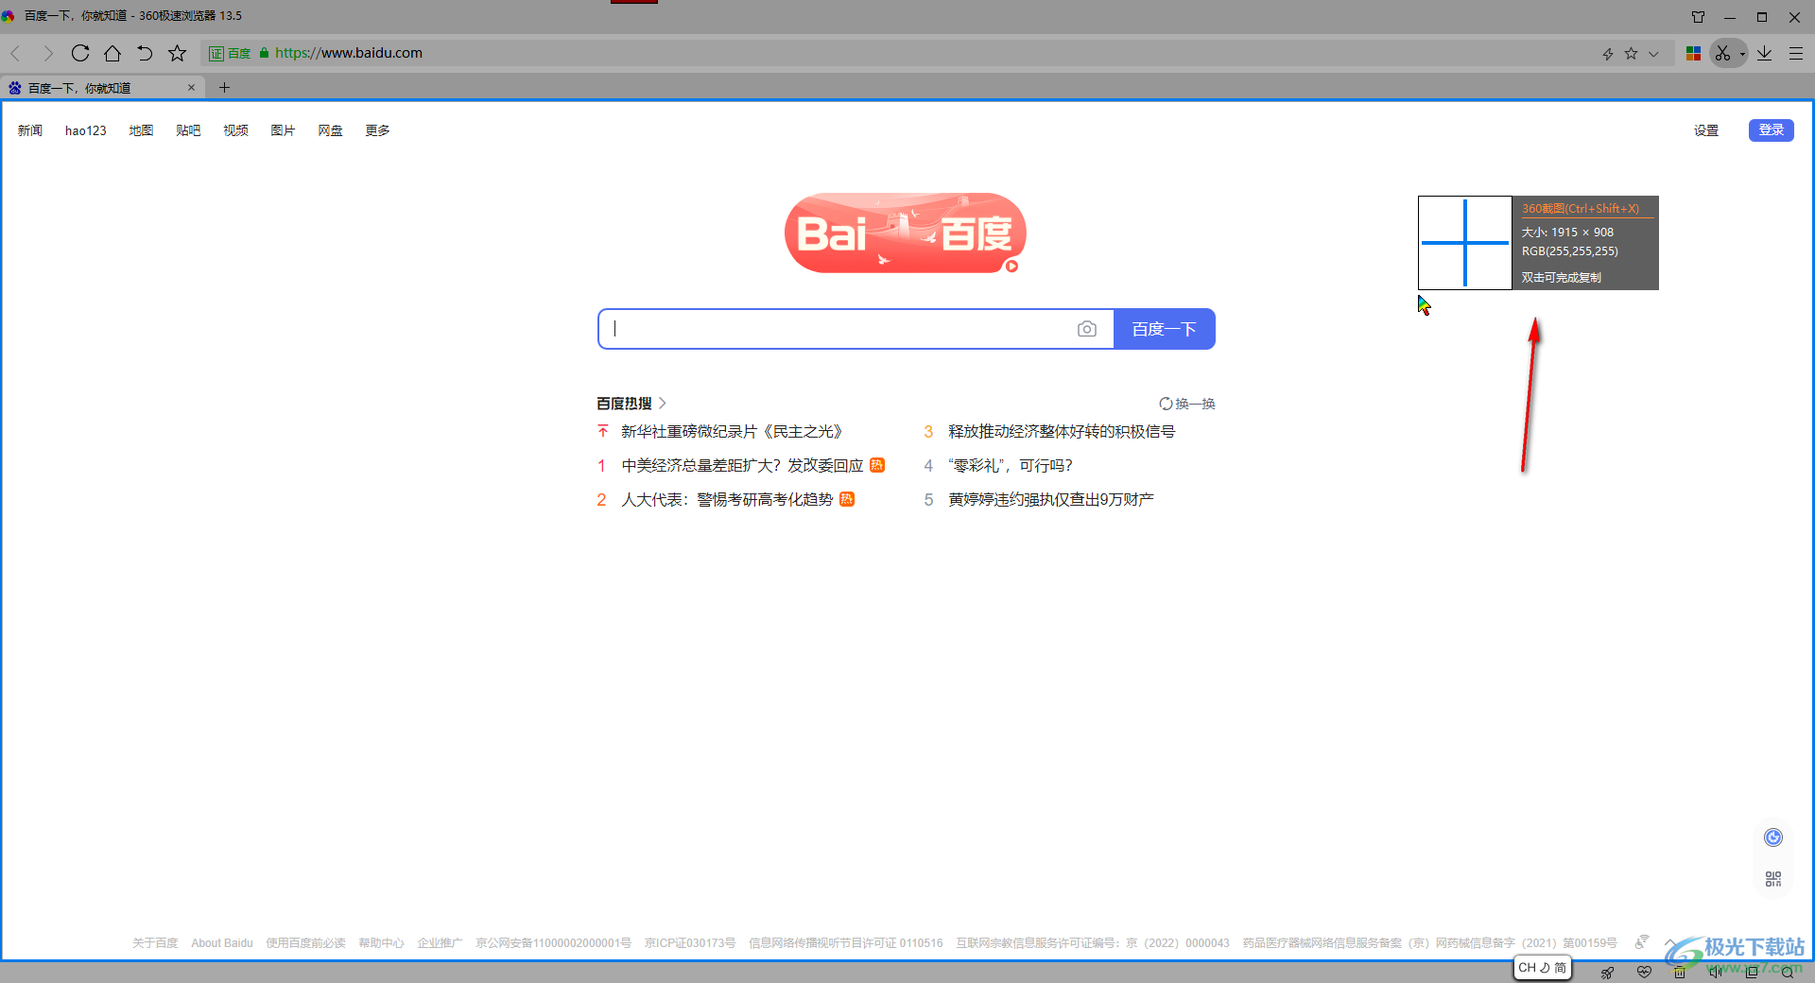Click the rocket accelerator status bar icon

tap(1607, 972)
